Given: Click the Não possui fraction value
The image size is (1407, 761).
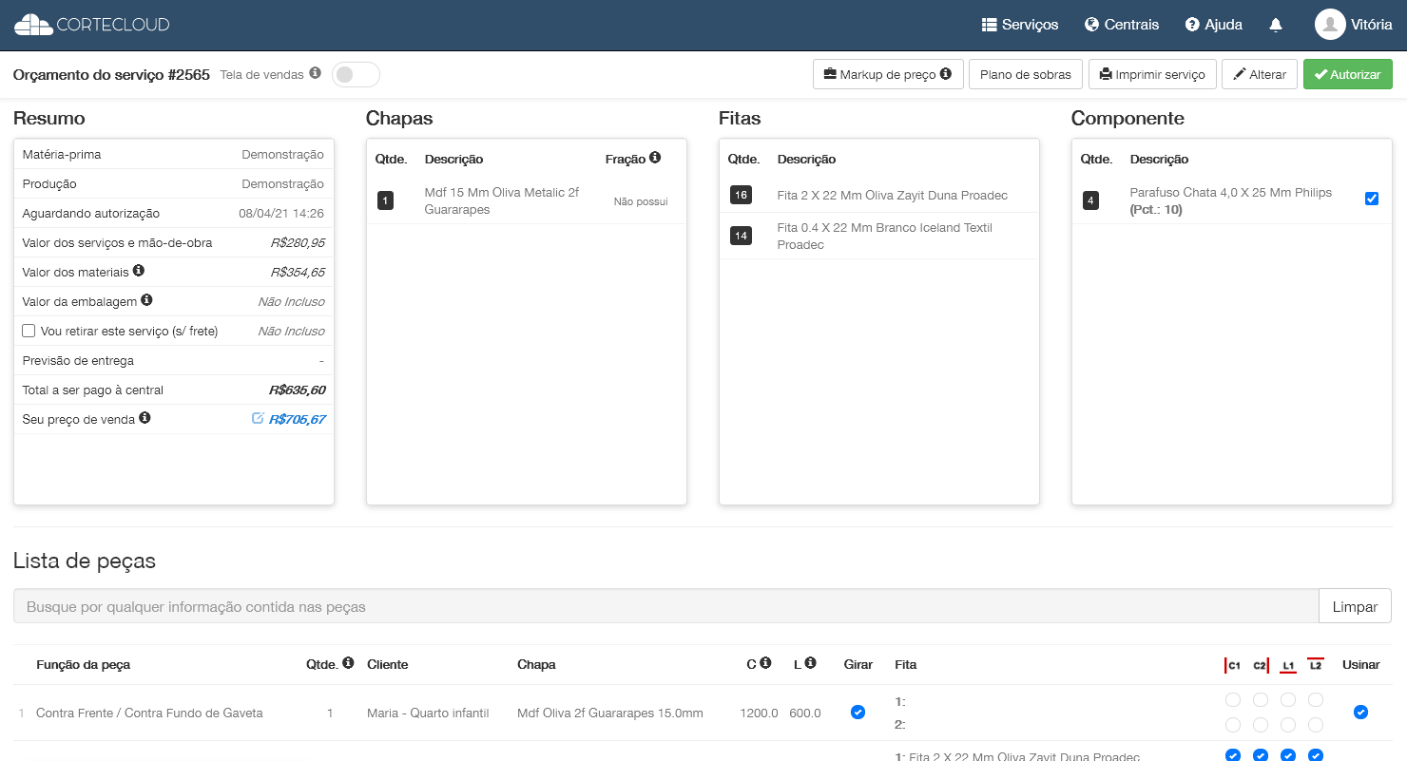Looking at the screenshot, I should point(641,201).
